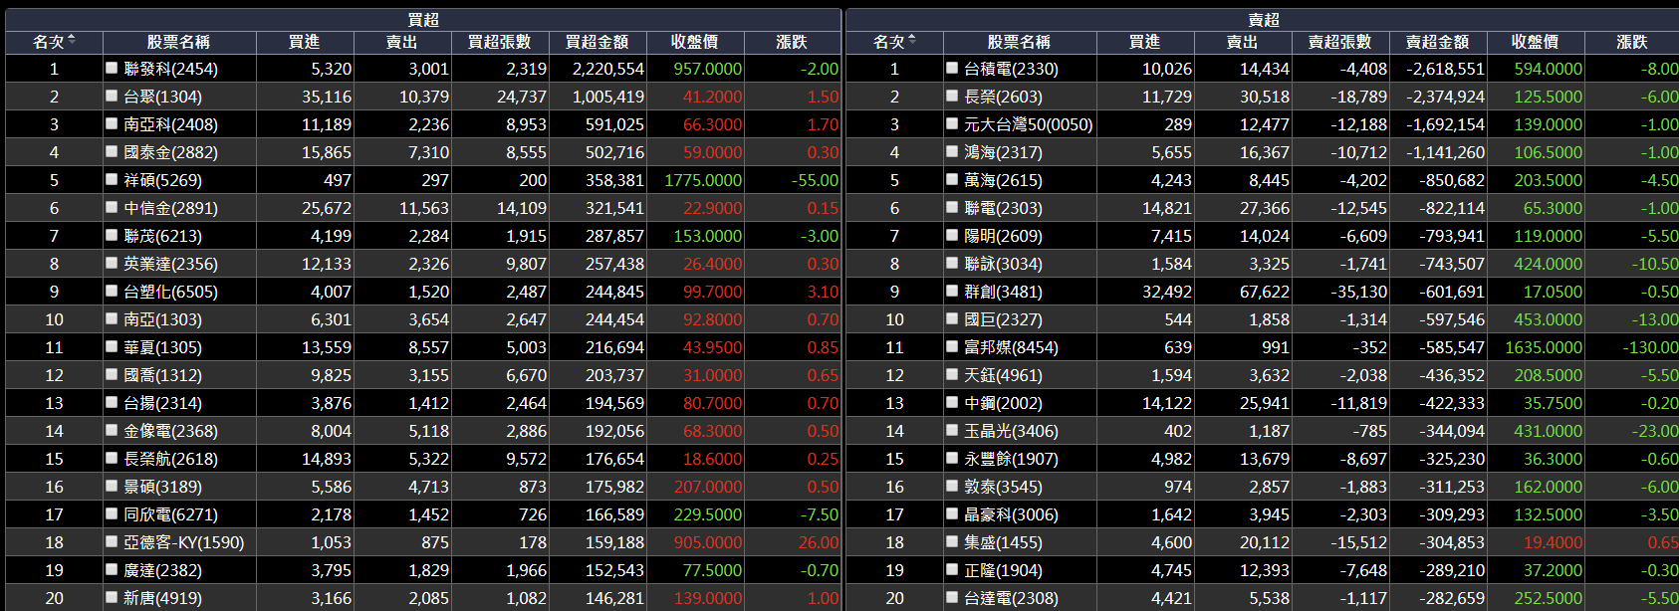Select 祥碩 closing price 1775.0000
The width and height of the screenshot is (1679, 611).
[x=703, y=180]
